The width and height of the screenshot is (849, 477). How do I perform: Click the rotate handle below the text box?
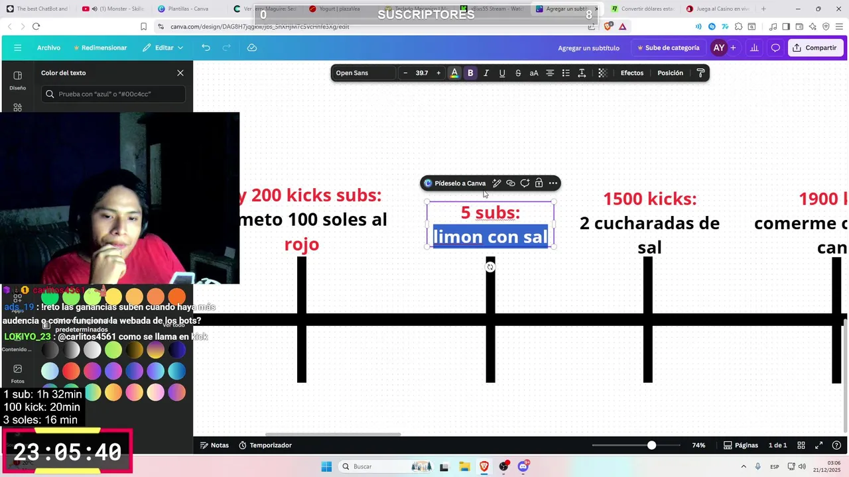[x=490, y=267]
